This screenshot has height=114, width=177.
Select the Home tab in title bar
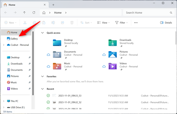(23, 5)
